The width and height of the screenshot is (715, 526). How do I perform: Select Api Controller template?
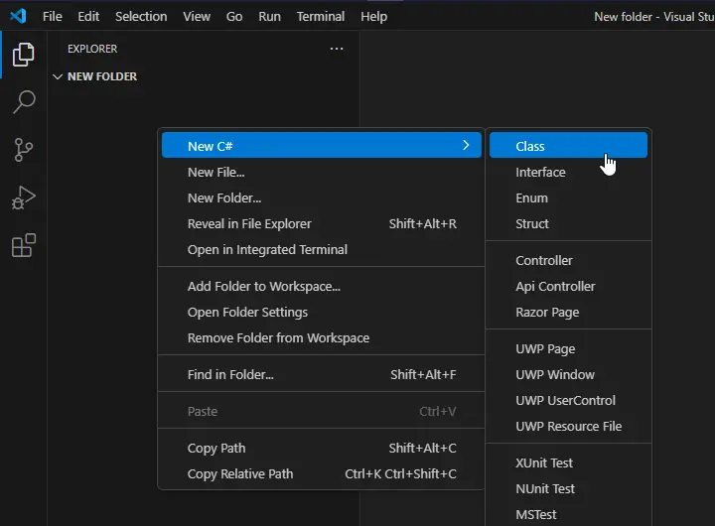555,286
